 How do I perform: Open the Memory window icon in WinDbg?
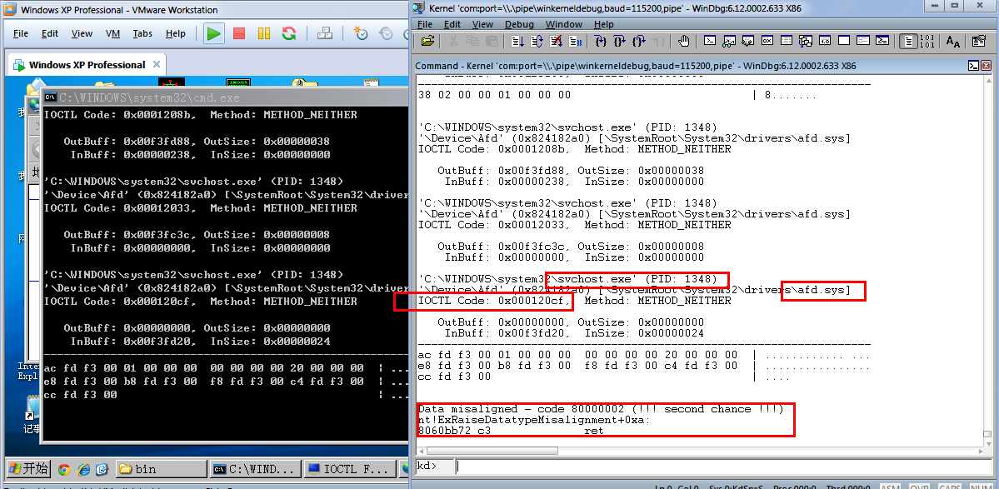point(787,41)
